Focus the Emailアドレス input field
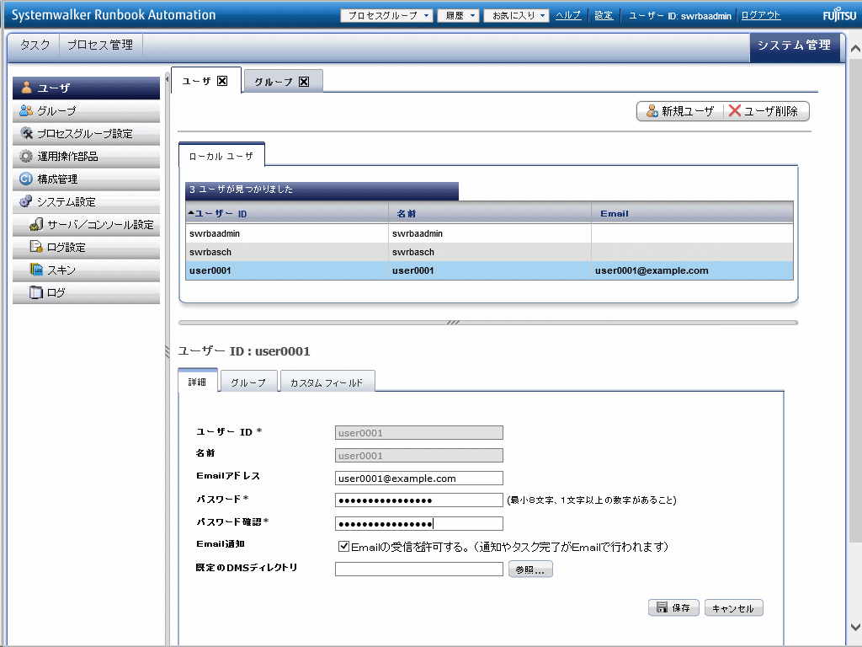This screenshot has height=647, width=862. click(x=419, y=479)
